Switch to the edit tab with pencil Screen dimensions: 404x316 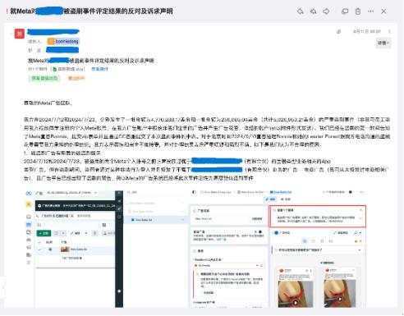coord(270,199)
